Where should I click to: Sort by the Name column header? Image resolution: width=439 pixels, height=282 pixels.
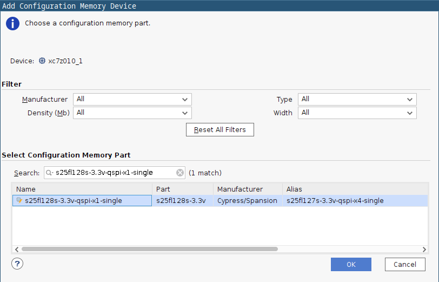tap(82, 189)
